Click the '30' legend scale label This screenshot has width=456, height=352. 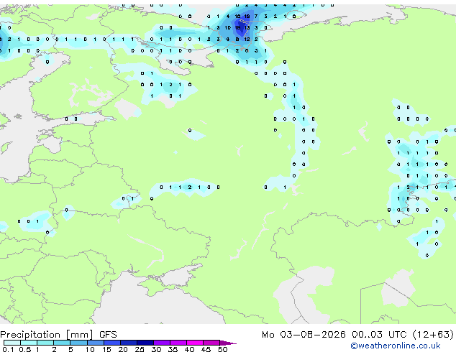[156, 349]
